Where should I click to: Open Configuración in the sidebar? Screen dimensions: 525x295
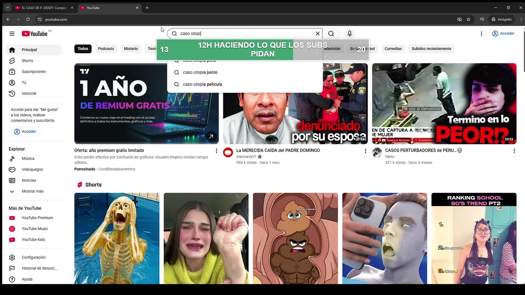click(x=34, y=257)
